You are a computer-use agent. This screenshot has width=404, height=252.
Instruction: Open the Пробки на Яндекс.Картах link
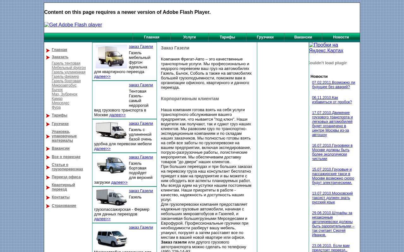[x=326, y=48]
